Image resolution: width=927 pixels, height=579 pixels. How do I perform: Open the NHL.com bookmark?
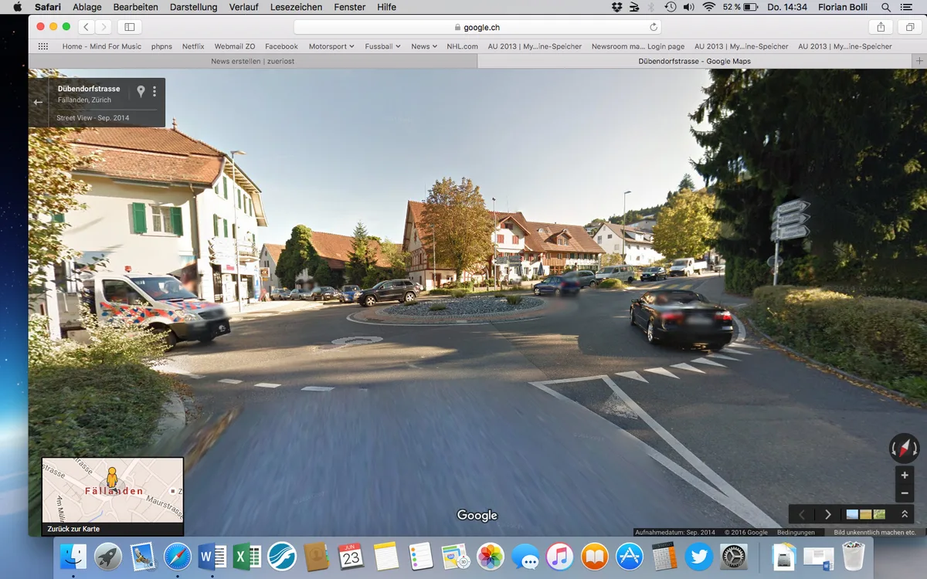tap(462, 46)
